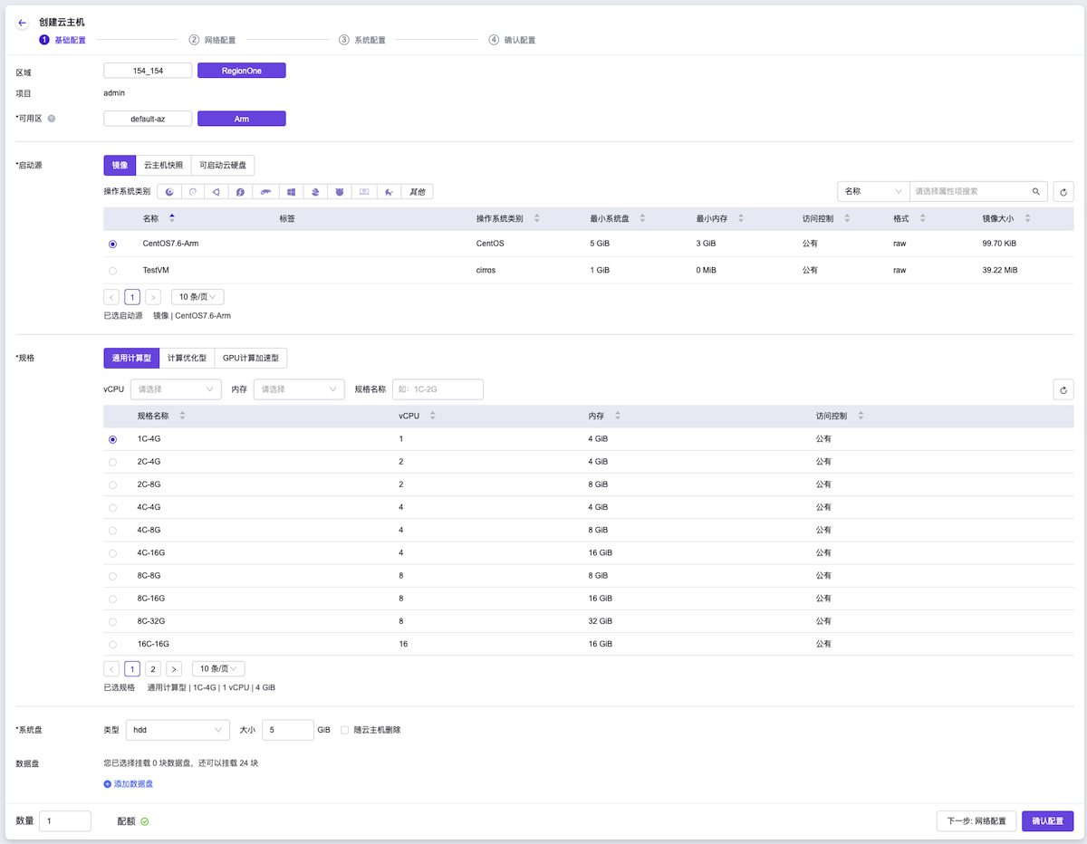Click 下一步: 网络配置 button
This screenshot has height=844, width=1087.
coord(976,821)
